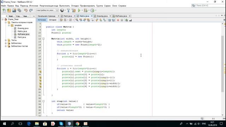Screen dimensions: 226x127
Task: Open Google Chrome from the taskbar
Action: tap(77, 124)
